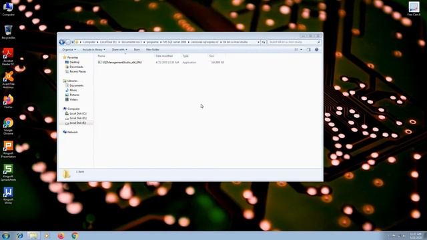Open Explorer help question mark icon
Screen dimensions: 427x240
click(x=316, y=49)
